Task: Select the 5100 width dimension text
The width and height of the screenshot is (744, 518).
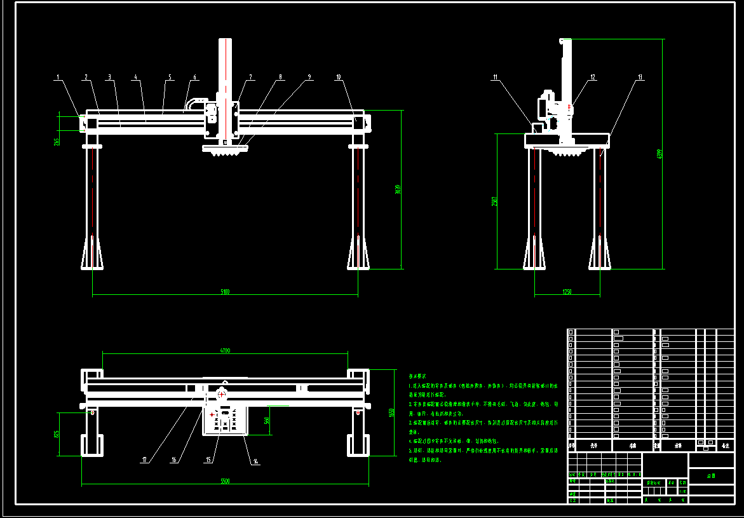Action: 226,292
